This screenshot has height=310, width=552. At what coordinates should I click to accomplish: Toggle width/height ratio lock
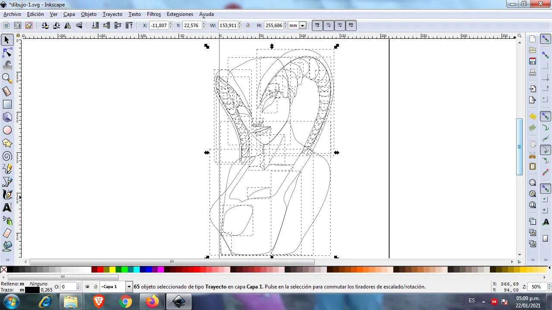[x=248, y=25]
